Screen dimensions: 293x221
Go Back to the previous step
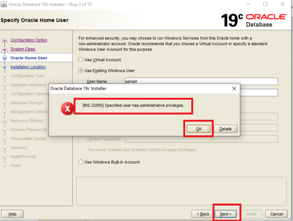click(x=203, y=214)
